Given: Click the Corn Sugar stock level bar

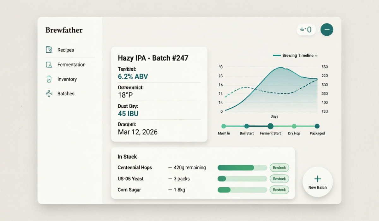Looking at the screenshot, I should [243, 190].
